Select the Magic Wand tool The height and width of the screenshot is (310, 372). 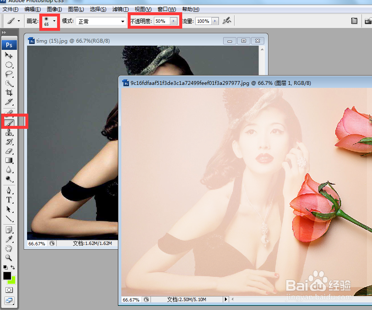(x=9, y=83)
